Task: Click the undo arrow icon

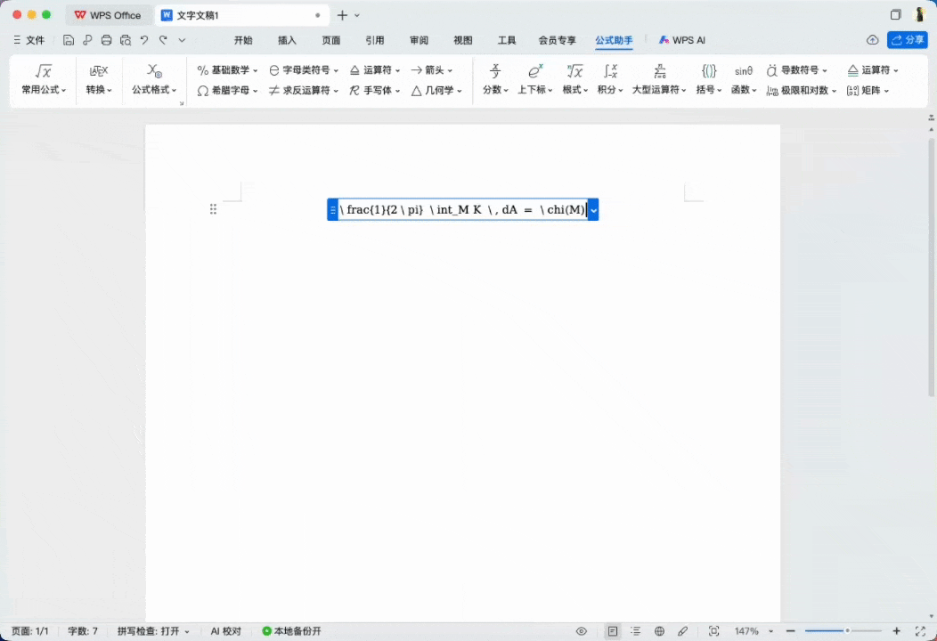Action: (x=143, y=40)
